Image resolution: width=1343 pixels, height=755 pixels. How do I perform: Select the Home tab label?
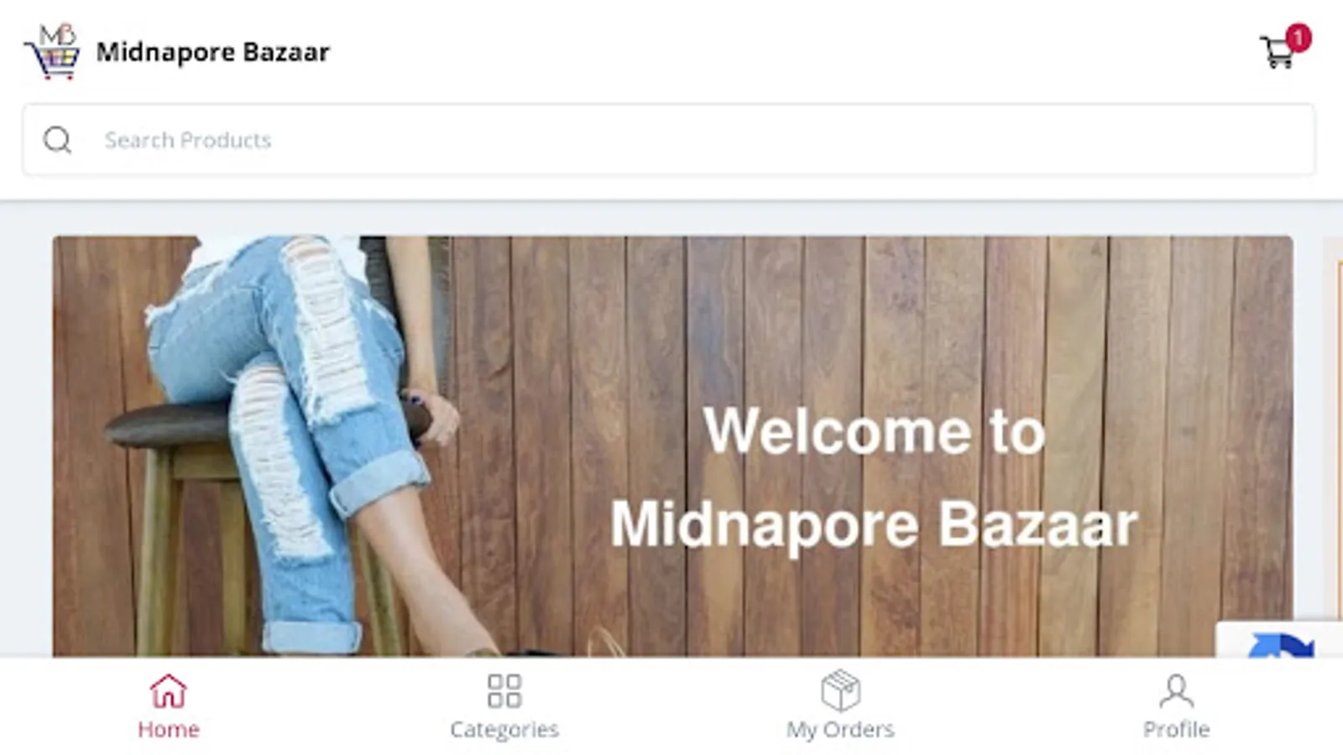169,729
